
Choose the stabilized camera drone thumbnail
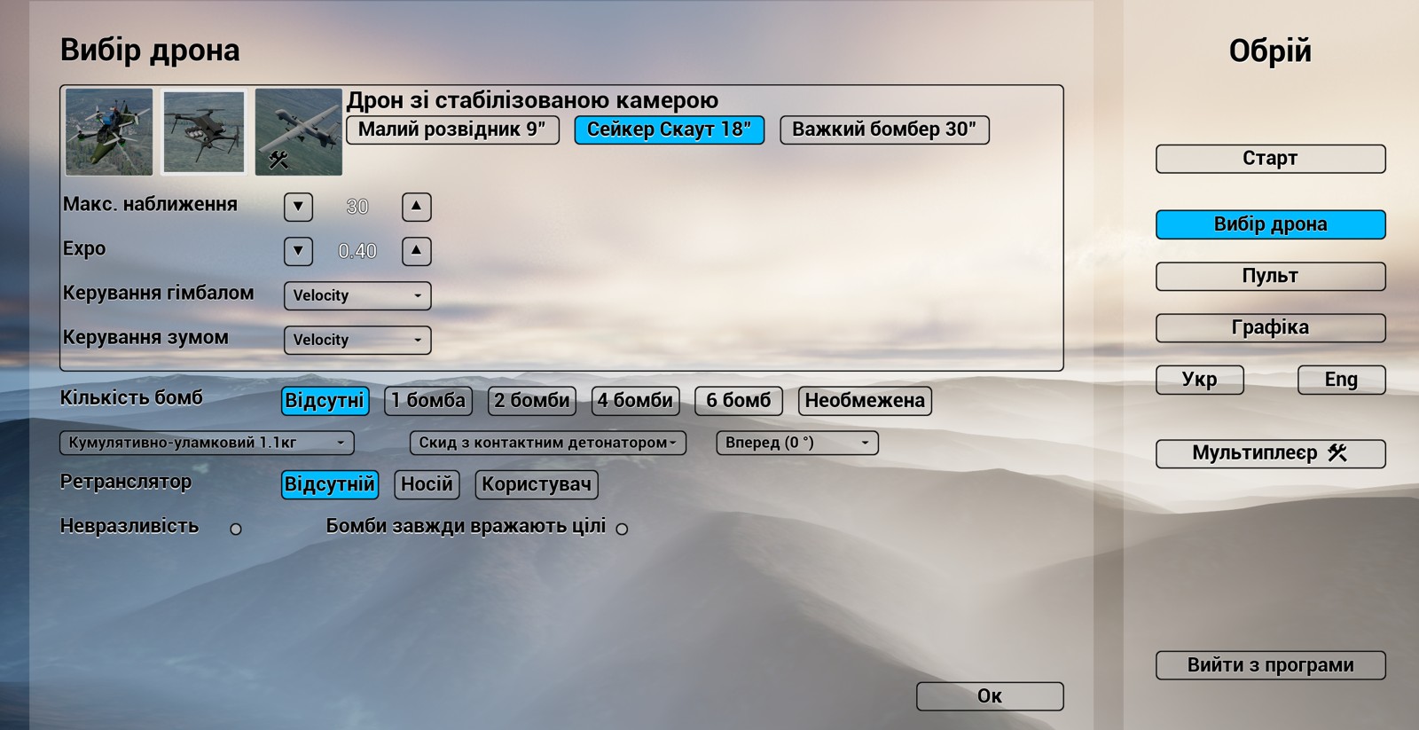coord(204,131)
